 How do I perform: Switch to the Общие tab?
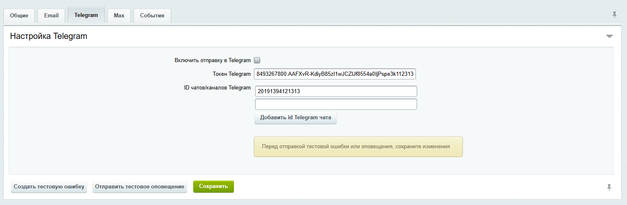click(19, 16)
